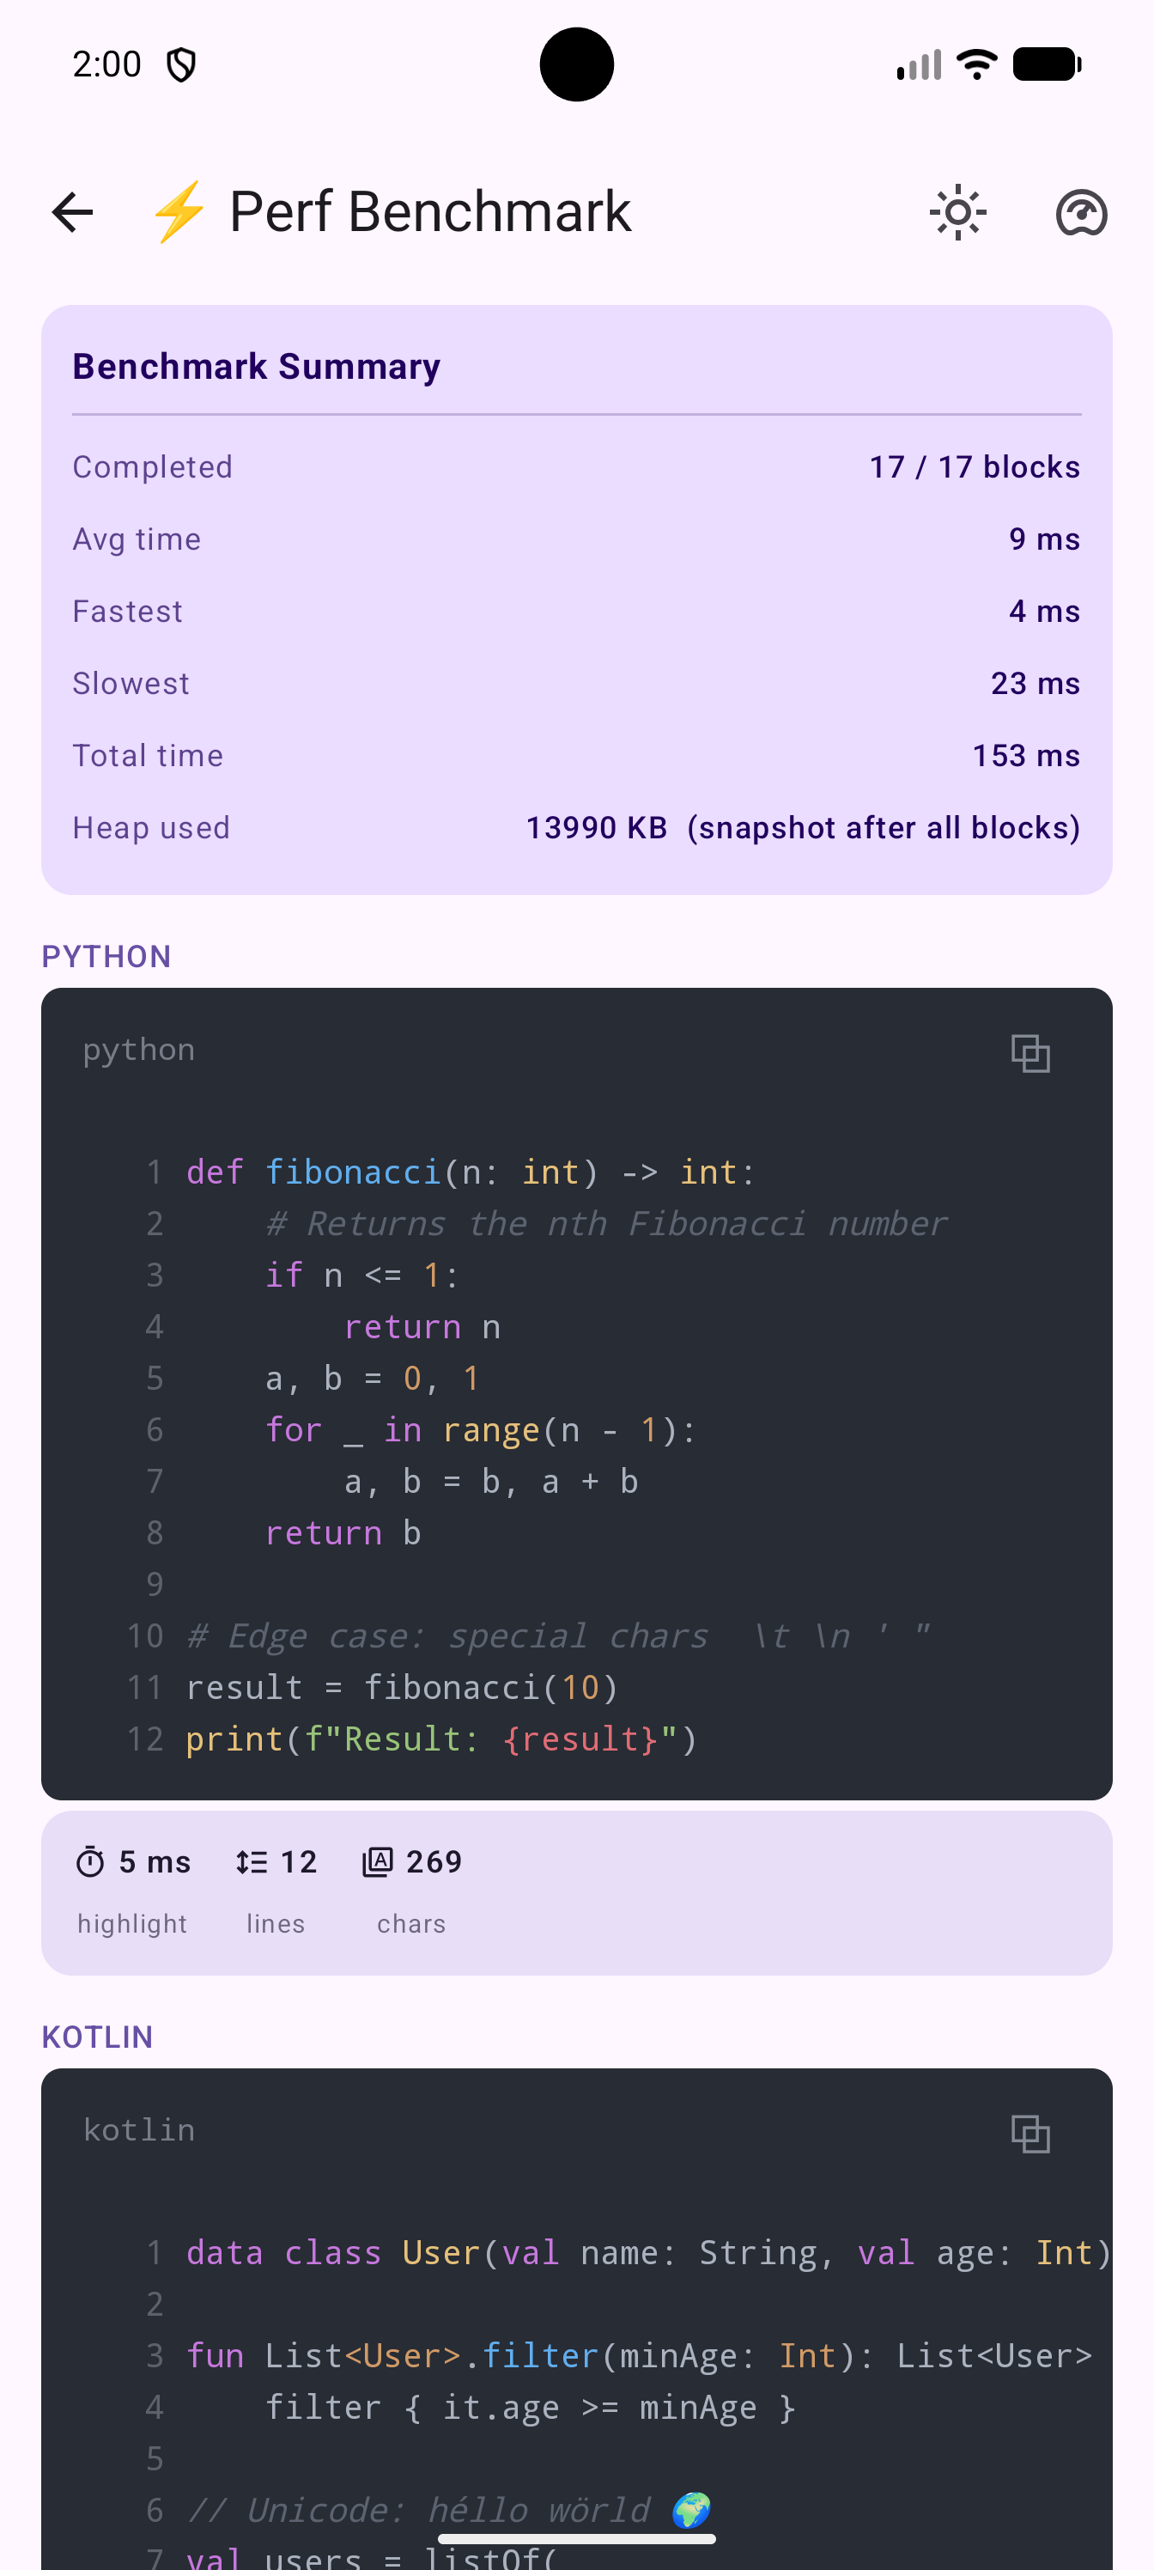Tap the 'def fibonacci(n: int) -> int:' line
Screen dimensions: 1154x2570
point(471,1172)
